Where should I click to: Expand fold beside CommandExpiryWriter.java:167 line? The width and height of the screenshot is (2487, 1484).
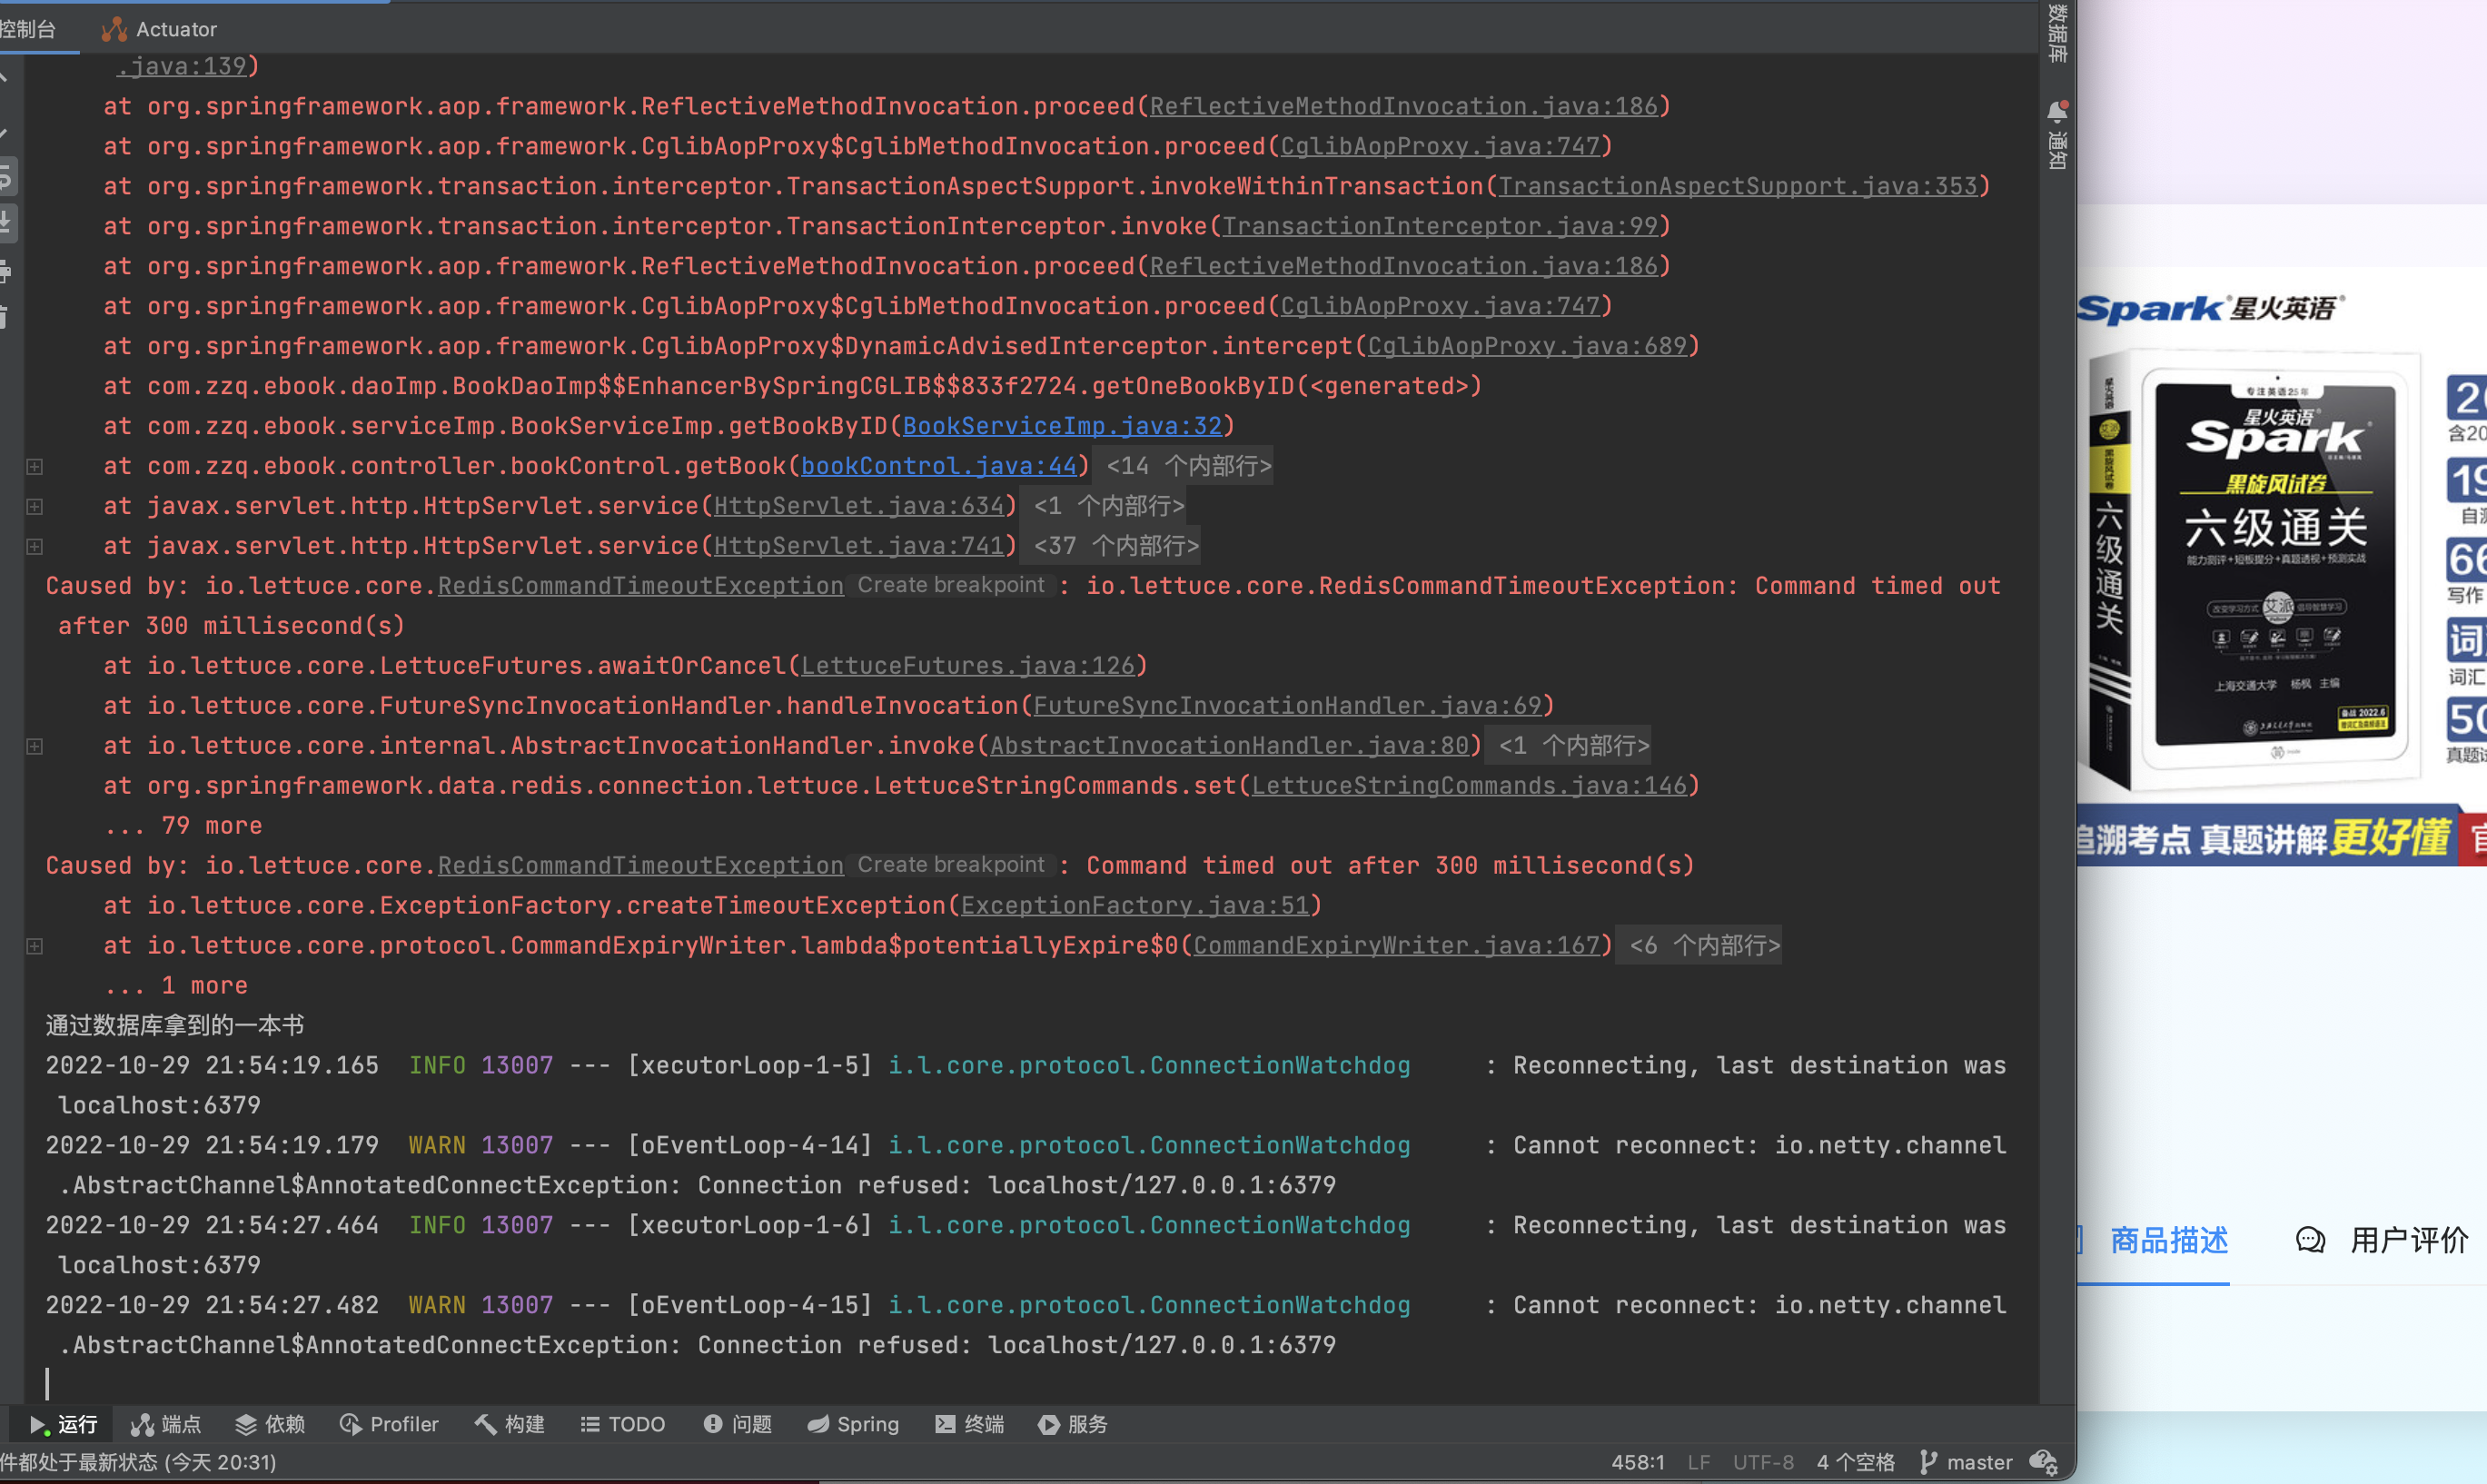click(35, 946)
